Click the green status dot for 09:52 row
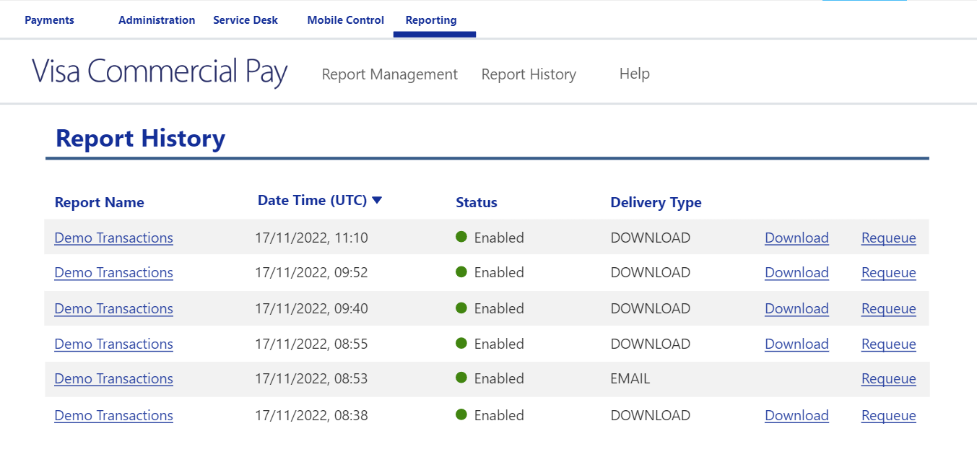This screenshot has width=977, height=452. [461, 271]
